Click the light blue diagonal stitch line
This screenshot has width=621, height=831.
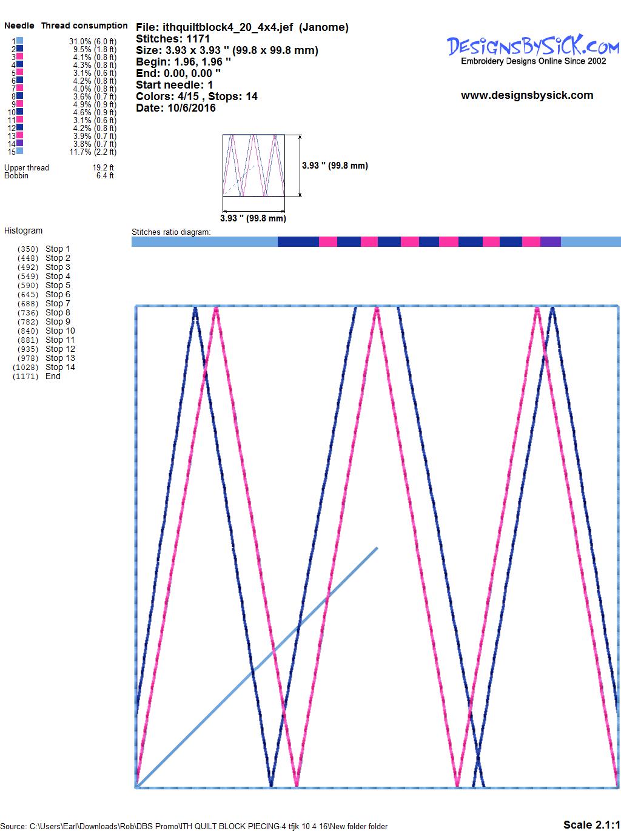315,610
